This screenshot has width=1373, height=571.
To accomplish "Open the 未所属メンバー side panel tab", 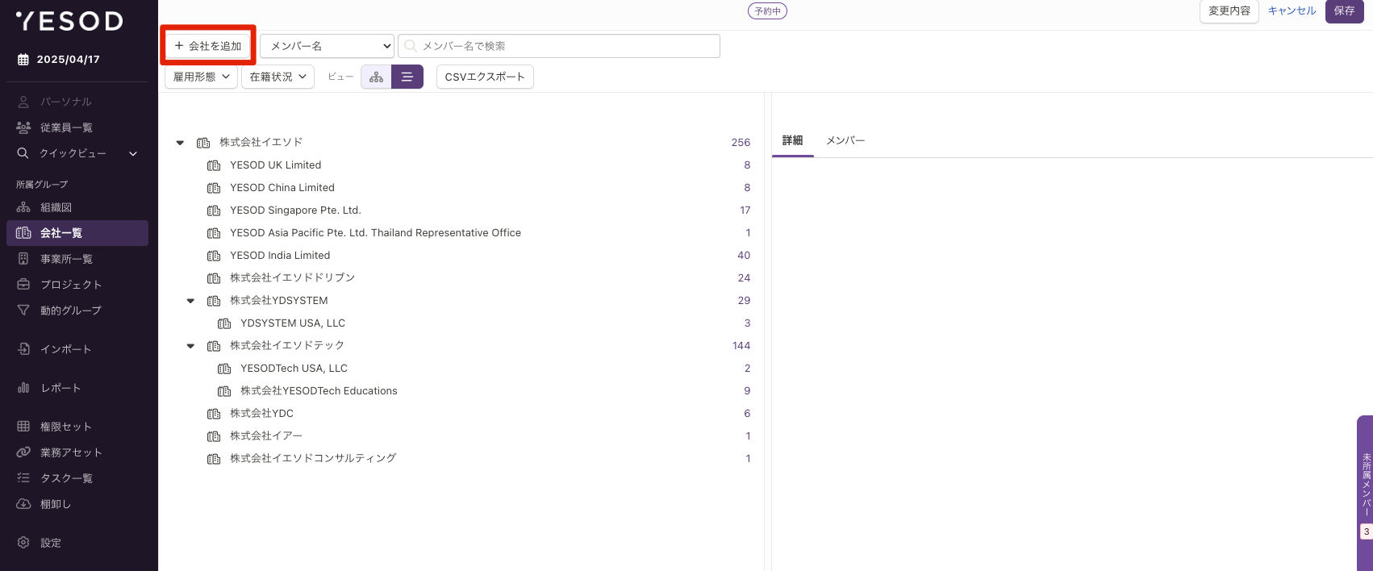I will click(1365, 493).
